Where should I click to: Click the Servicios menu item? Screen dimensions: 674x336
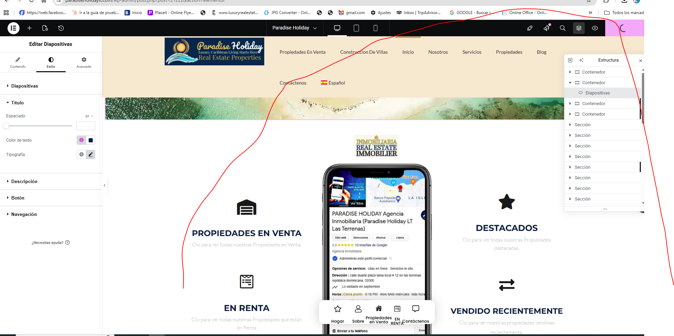(x=472, y=52)
